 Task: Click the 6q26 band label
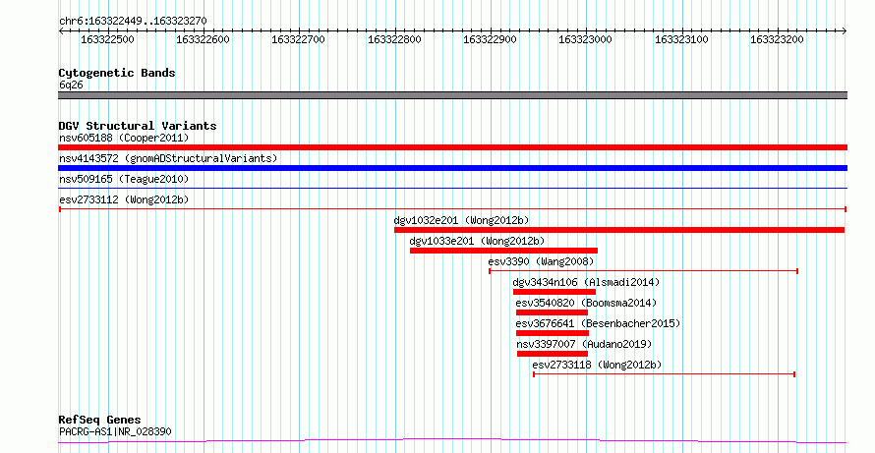coord(71,85)
